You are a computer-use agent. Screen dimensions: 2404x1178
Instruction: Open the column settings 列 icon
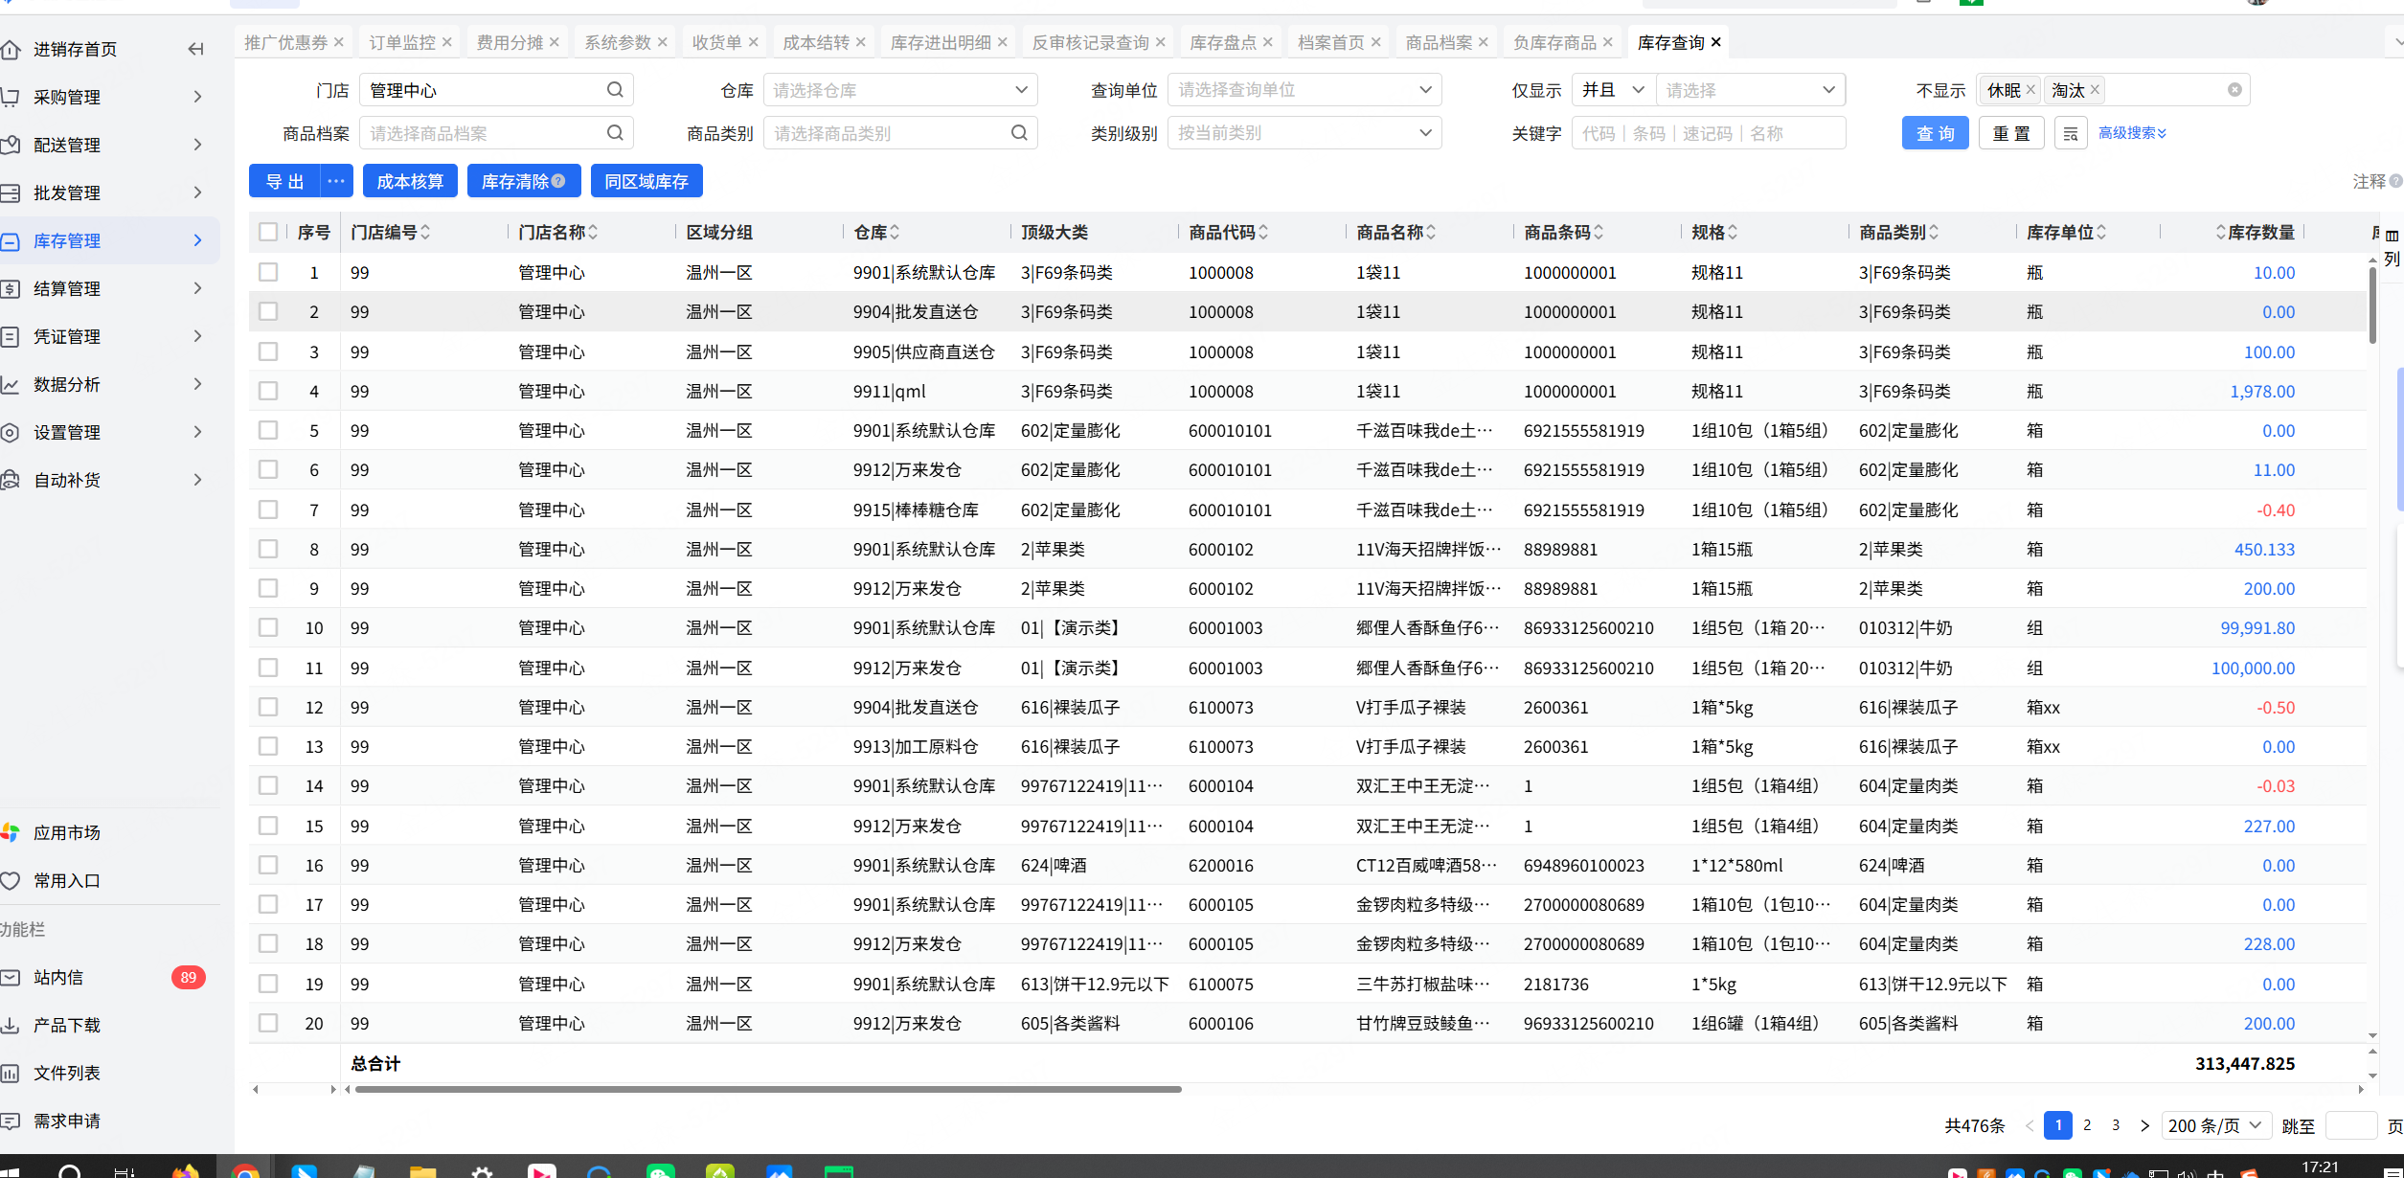(2392, 247)
